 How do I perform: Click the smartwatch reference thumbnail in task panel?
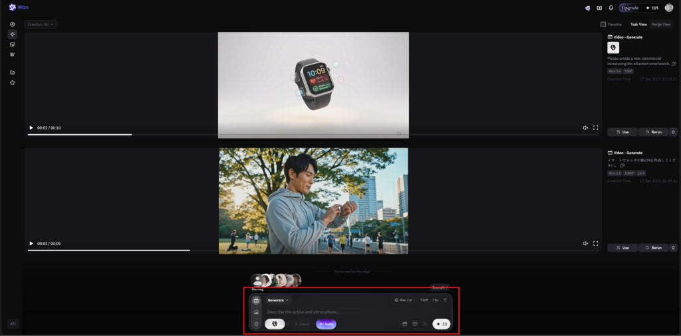click(x=613, y=48)
